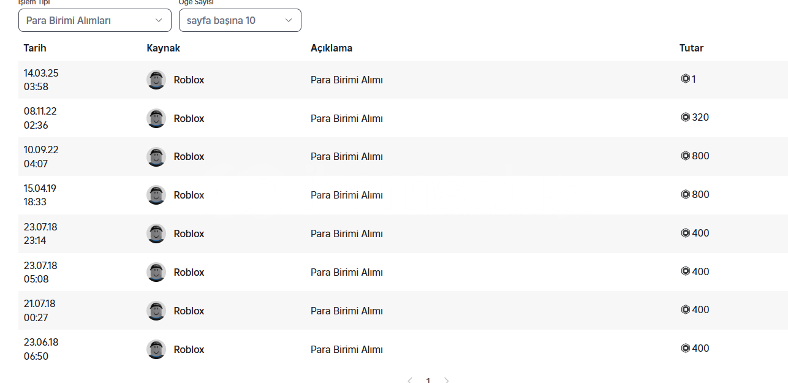Click Roblox avatar icon in 14.03.25 row
This screenshot has width=788, height=383.
[x=156, y=80]
